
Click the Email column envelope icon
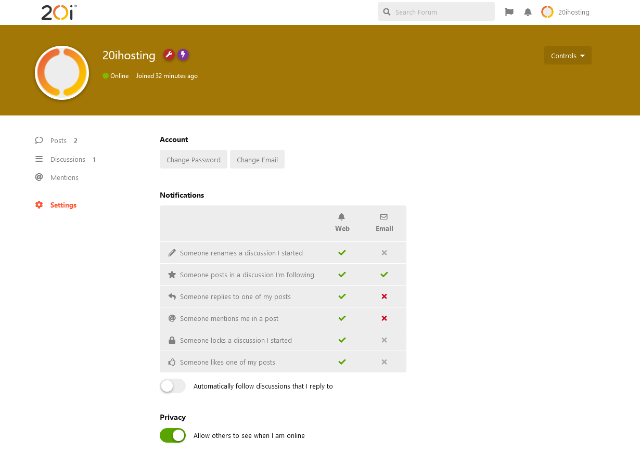point(384,217)
